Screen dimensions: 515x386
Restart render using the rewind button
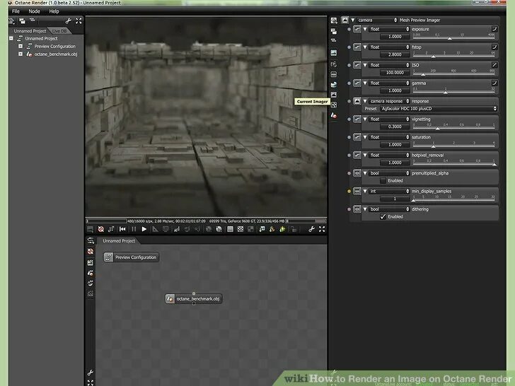tap(122, 229)
